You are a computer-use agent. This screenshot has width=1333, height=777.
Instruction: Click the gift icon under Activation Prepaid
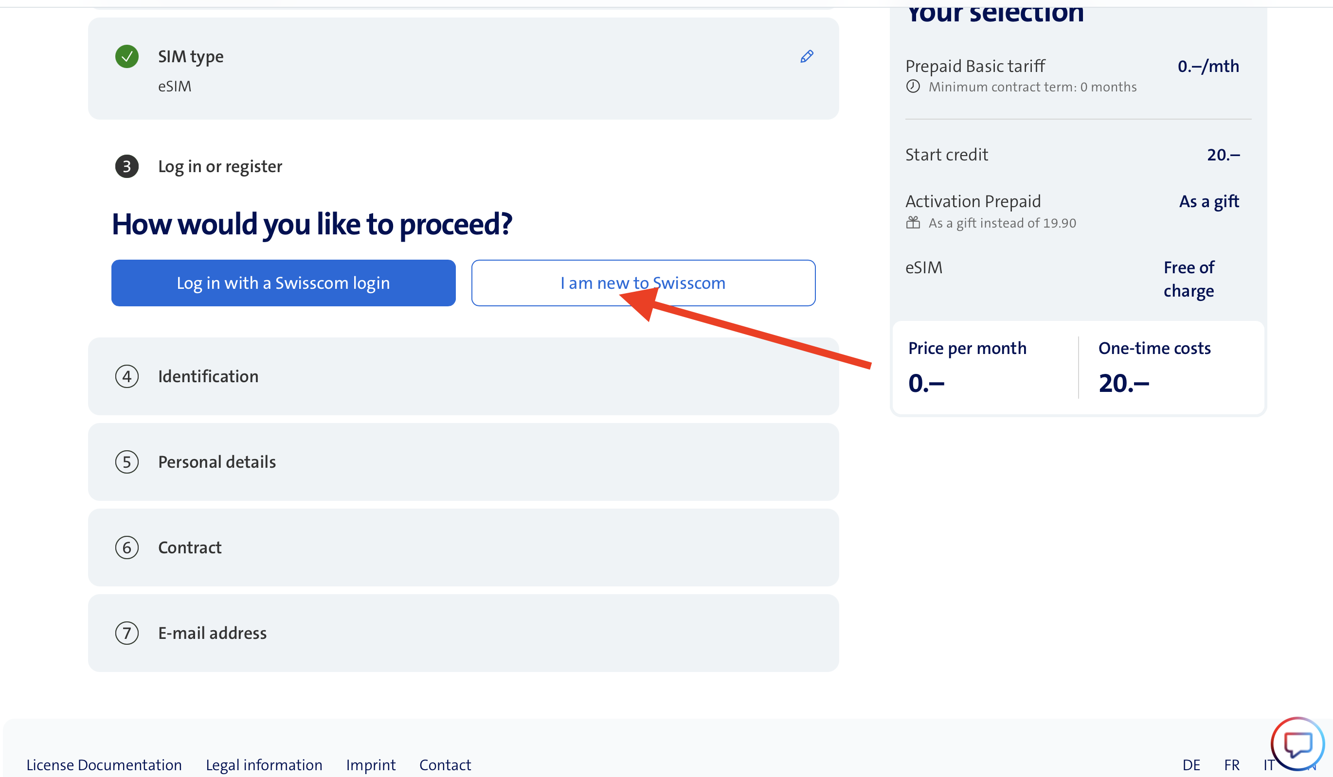(913, 223)
